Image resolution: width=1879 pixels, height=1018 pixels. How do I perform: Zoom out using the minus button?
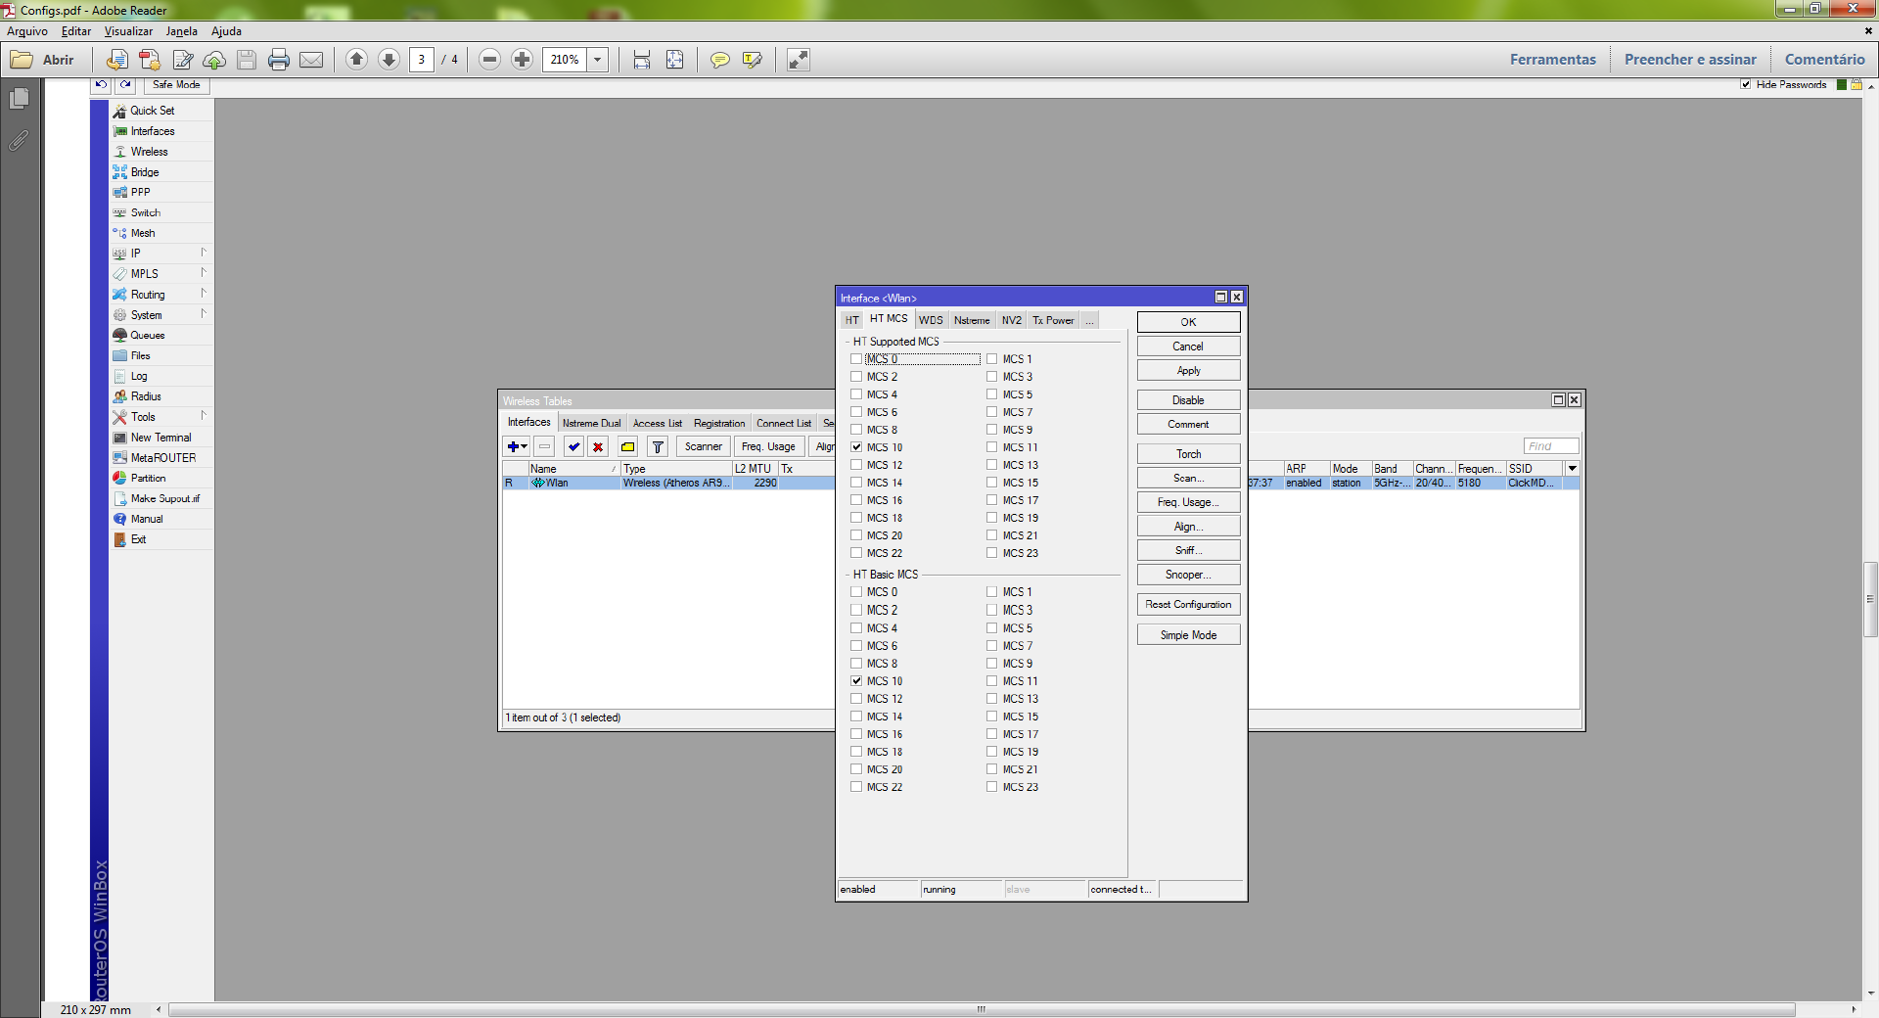(x=490, y=60)
